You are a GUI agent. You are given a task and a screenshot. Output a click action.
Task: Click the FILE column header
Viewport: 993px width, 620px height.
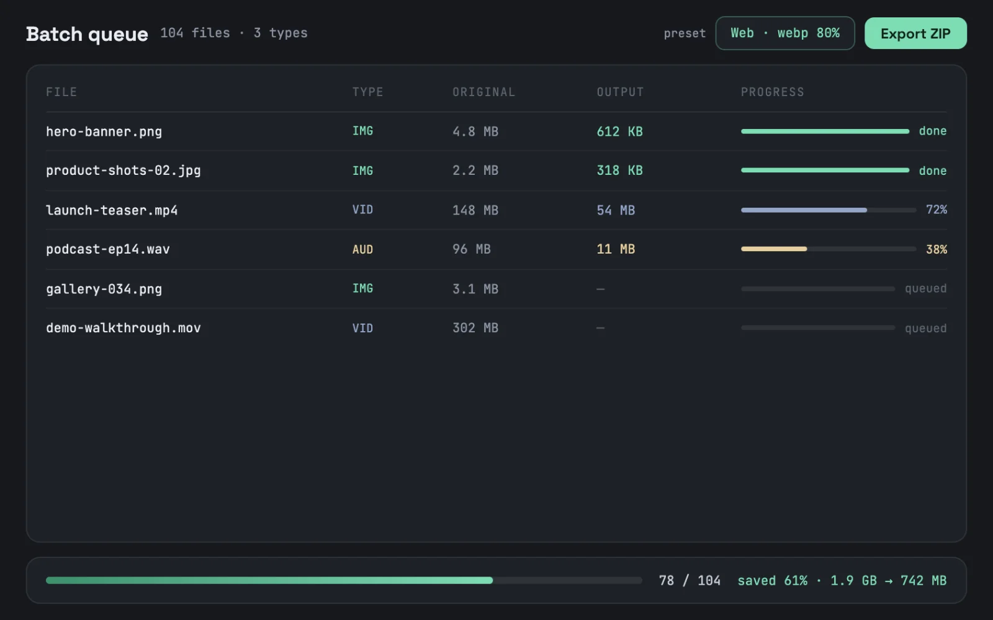(x=61, y=92)
